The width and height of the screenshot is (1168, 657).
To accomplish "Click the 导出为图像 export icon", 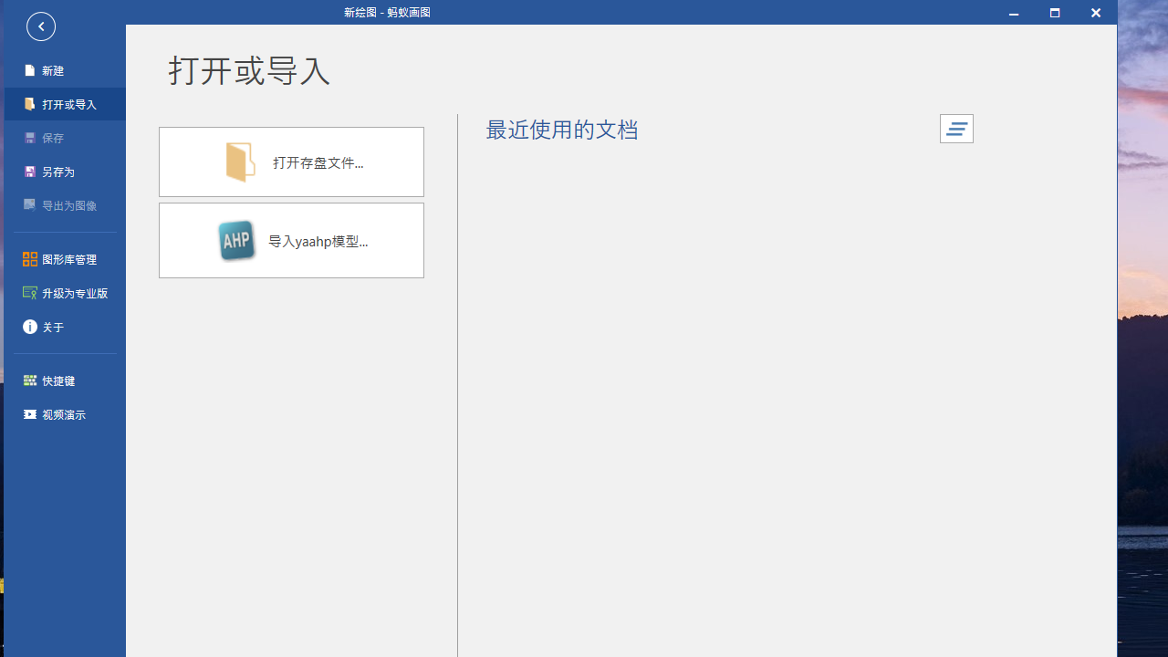I will (30, 204).
